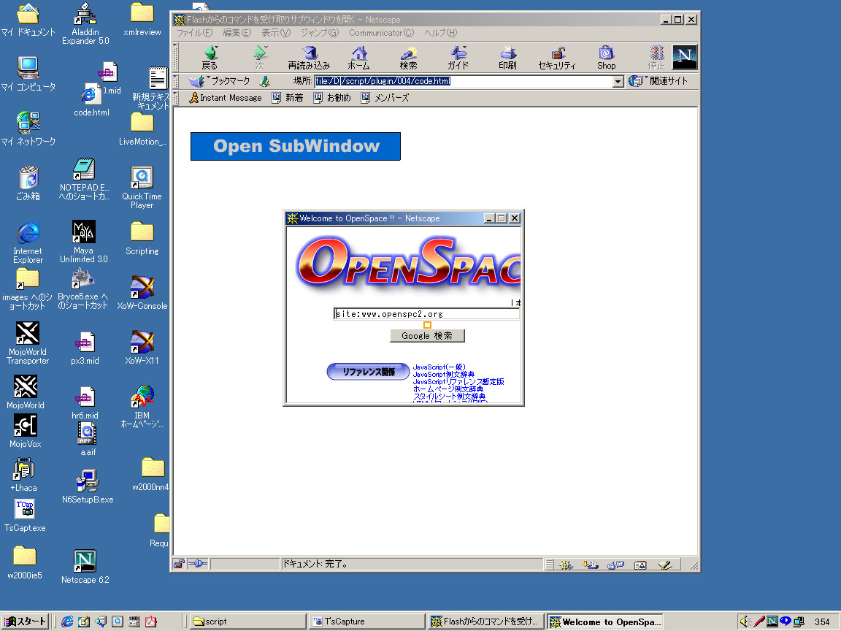Open the 表示(V) menu

[x=276, y=33]
